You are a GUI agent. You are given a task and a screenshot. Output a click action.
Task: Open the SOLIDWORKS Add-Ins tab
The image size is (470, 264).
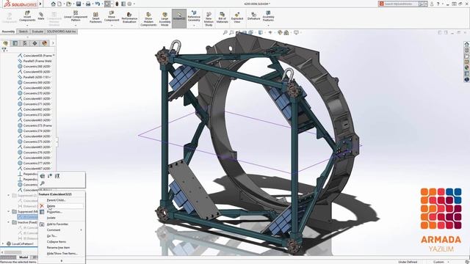click(62, 32)
